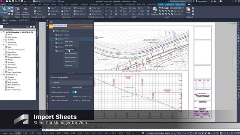The height and width of the screenshot is (135, 240).
Task: Open a new drawing tab with plus icon
Action: 35,20
